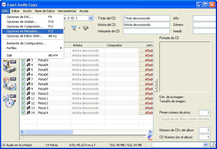Toggle the checkbox for Pista08
Screen dimensions: 217x149
pyautogui.click(x=23, y=84)
